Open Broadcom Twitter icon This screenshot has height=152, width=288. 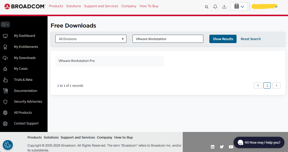pyautogui.click(x=222, y=147)
